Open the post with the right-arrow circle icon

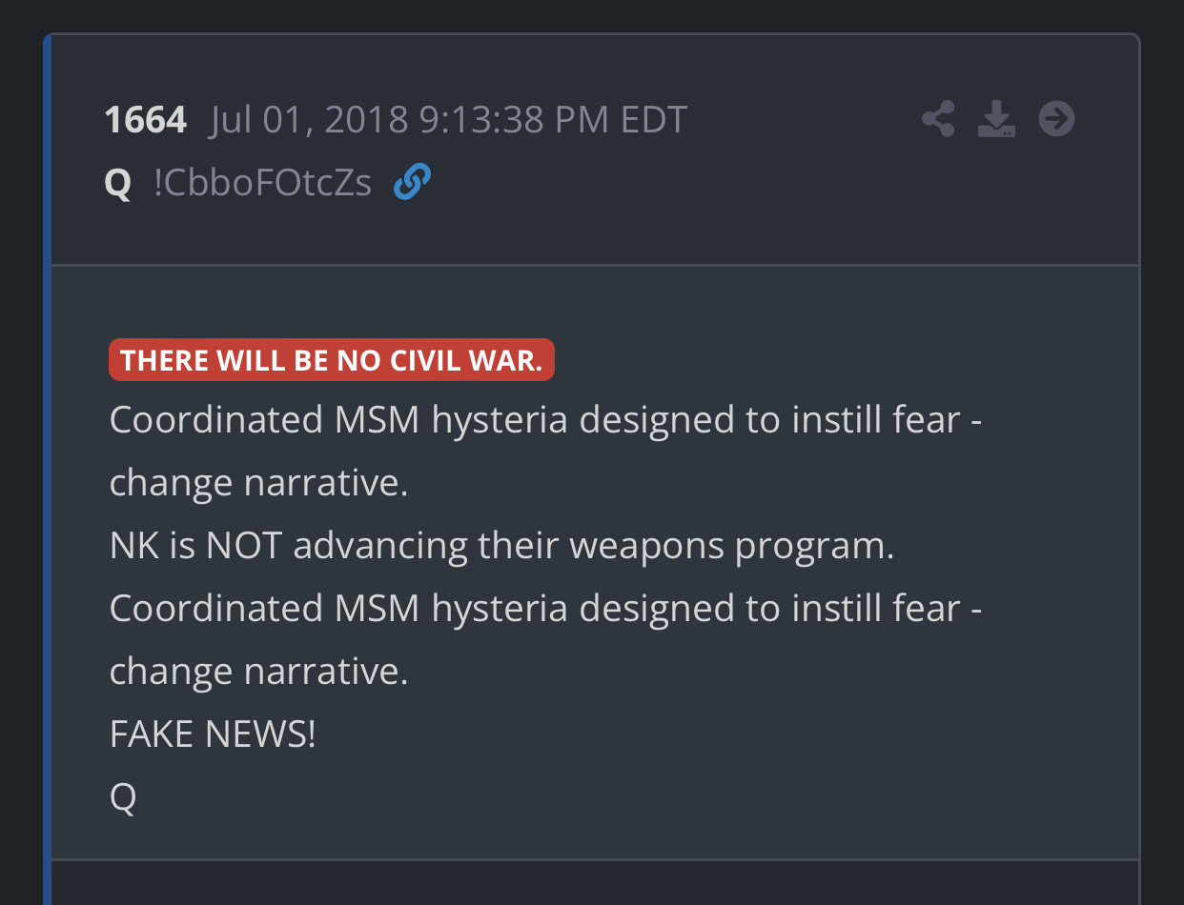(x=1056, y=120)
